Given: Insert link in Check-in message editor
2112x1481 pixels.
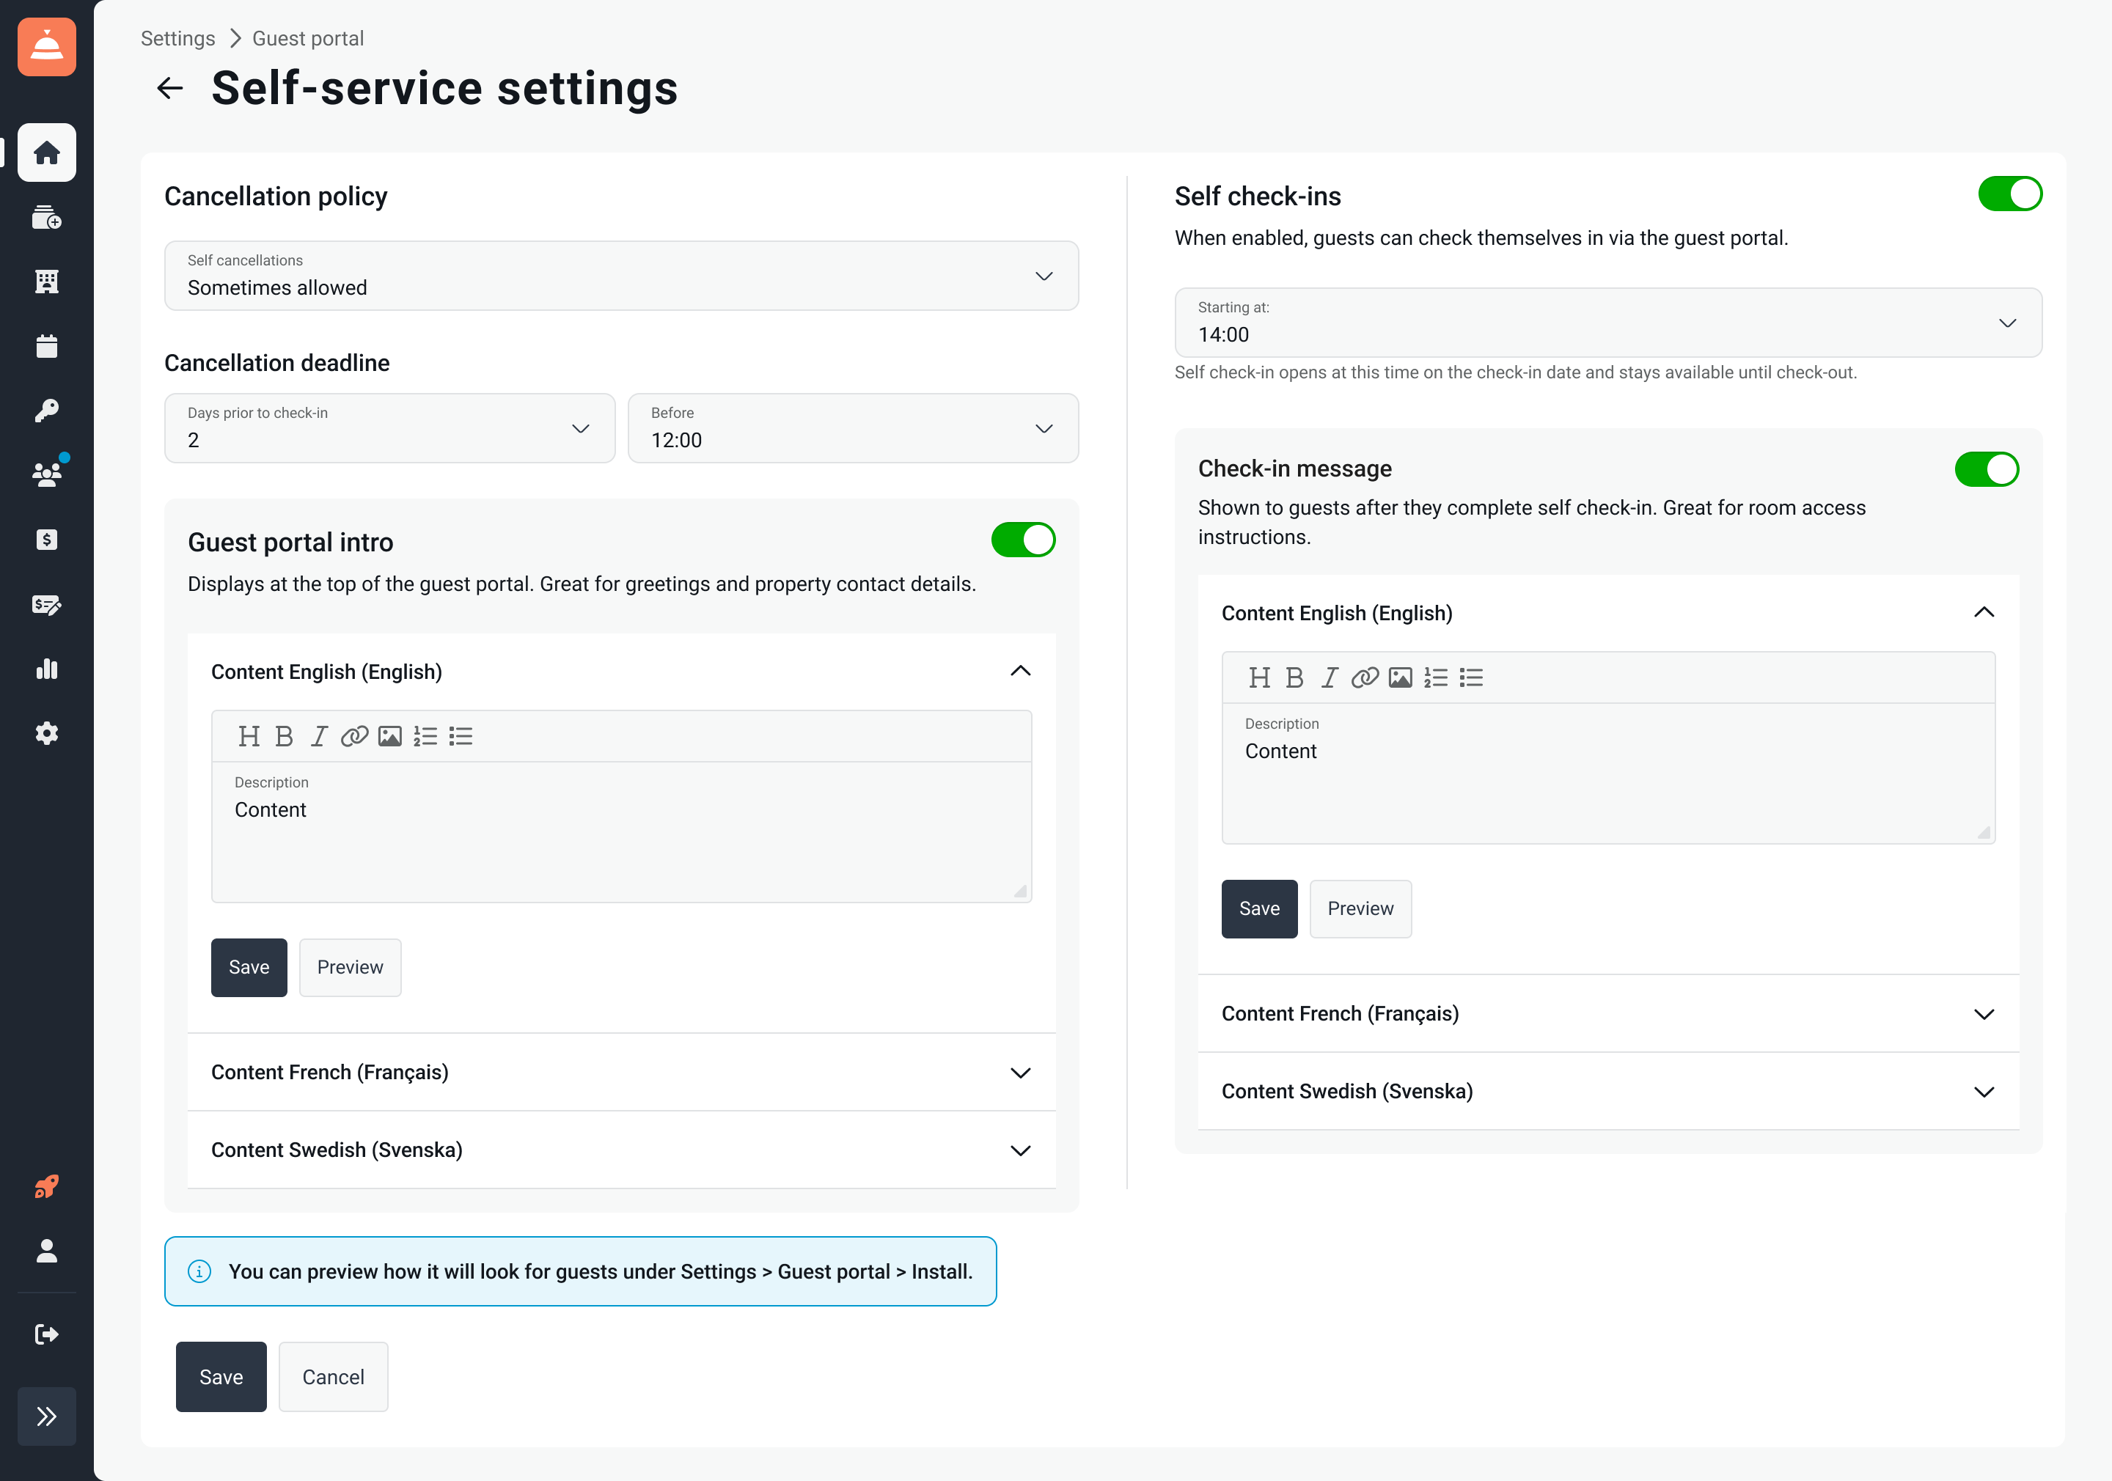Looking at the screenshot, I should 1365,678.
